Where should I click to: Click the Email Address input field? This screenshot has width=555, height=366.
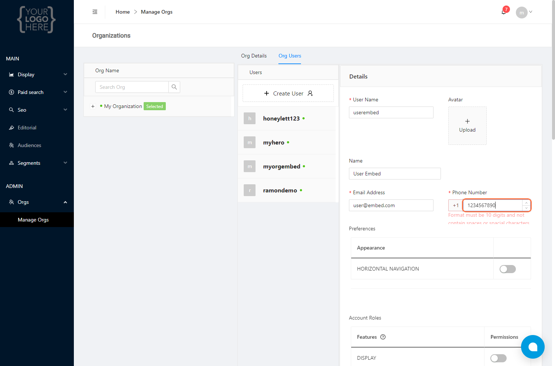click(x=391, y=205)
